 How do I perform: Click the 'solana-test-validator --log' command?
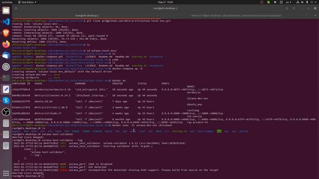[x=62, y=140]
